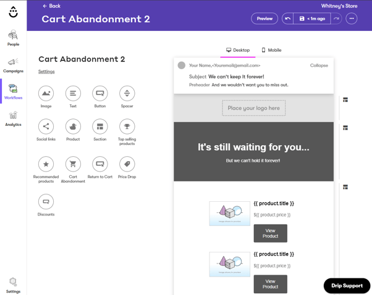Image resolution: width=372 pixels, height=295 pixels.
Task: Add a Text block element
Action: click(x=73, y=93)
